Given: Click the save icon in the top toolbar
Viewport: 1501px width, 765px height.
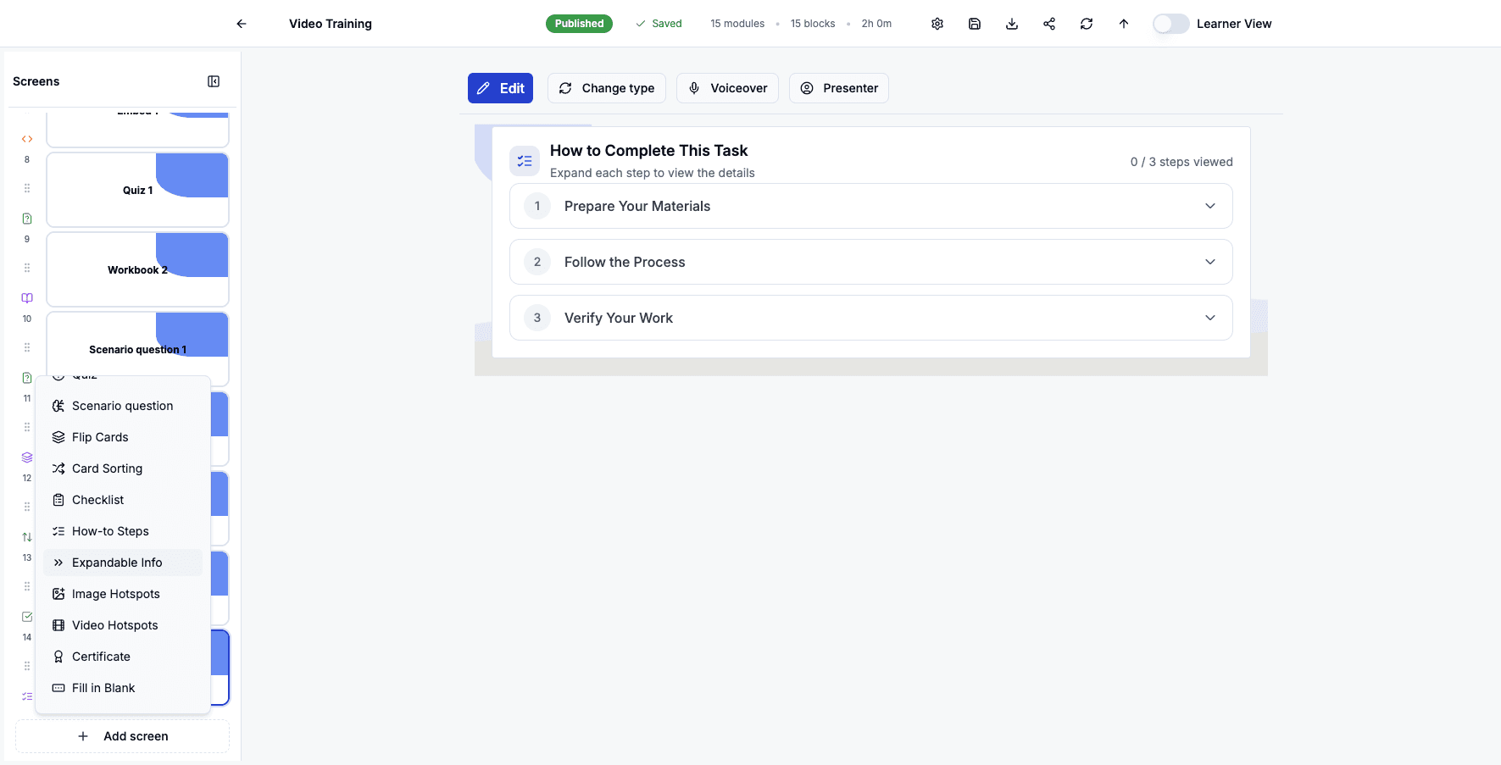Looking at the screenshot, I should pos(974,24).
